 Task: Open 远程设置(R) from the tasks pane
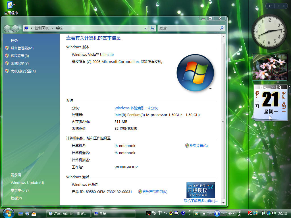click(20, 56)
